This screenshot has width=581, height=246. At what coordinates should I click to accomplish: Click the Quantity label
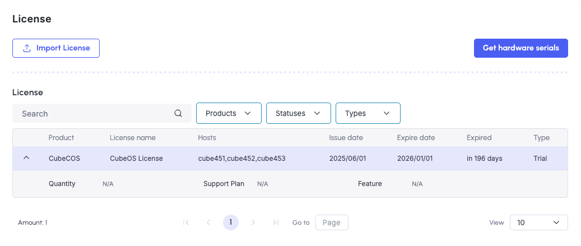pos(62,184)
